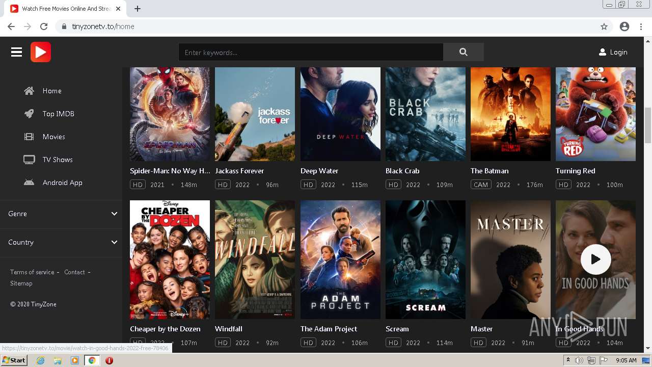This screenshot has width=652, height=367.
Task: Select Android App in sidebar menu
Action: tap(63, 182)
